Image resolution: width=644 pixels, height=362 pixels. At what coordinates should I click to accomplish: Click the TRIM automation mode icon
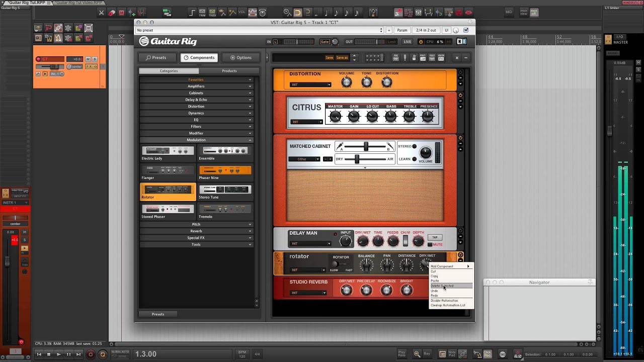coord(202,13)
